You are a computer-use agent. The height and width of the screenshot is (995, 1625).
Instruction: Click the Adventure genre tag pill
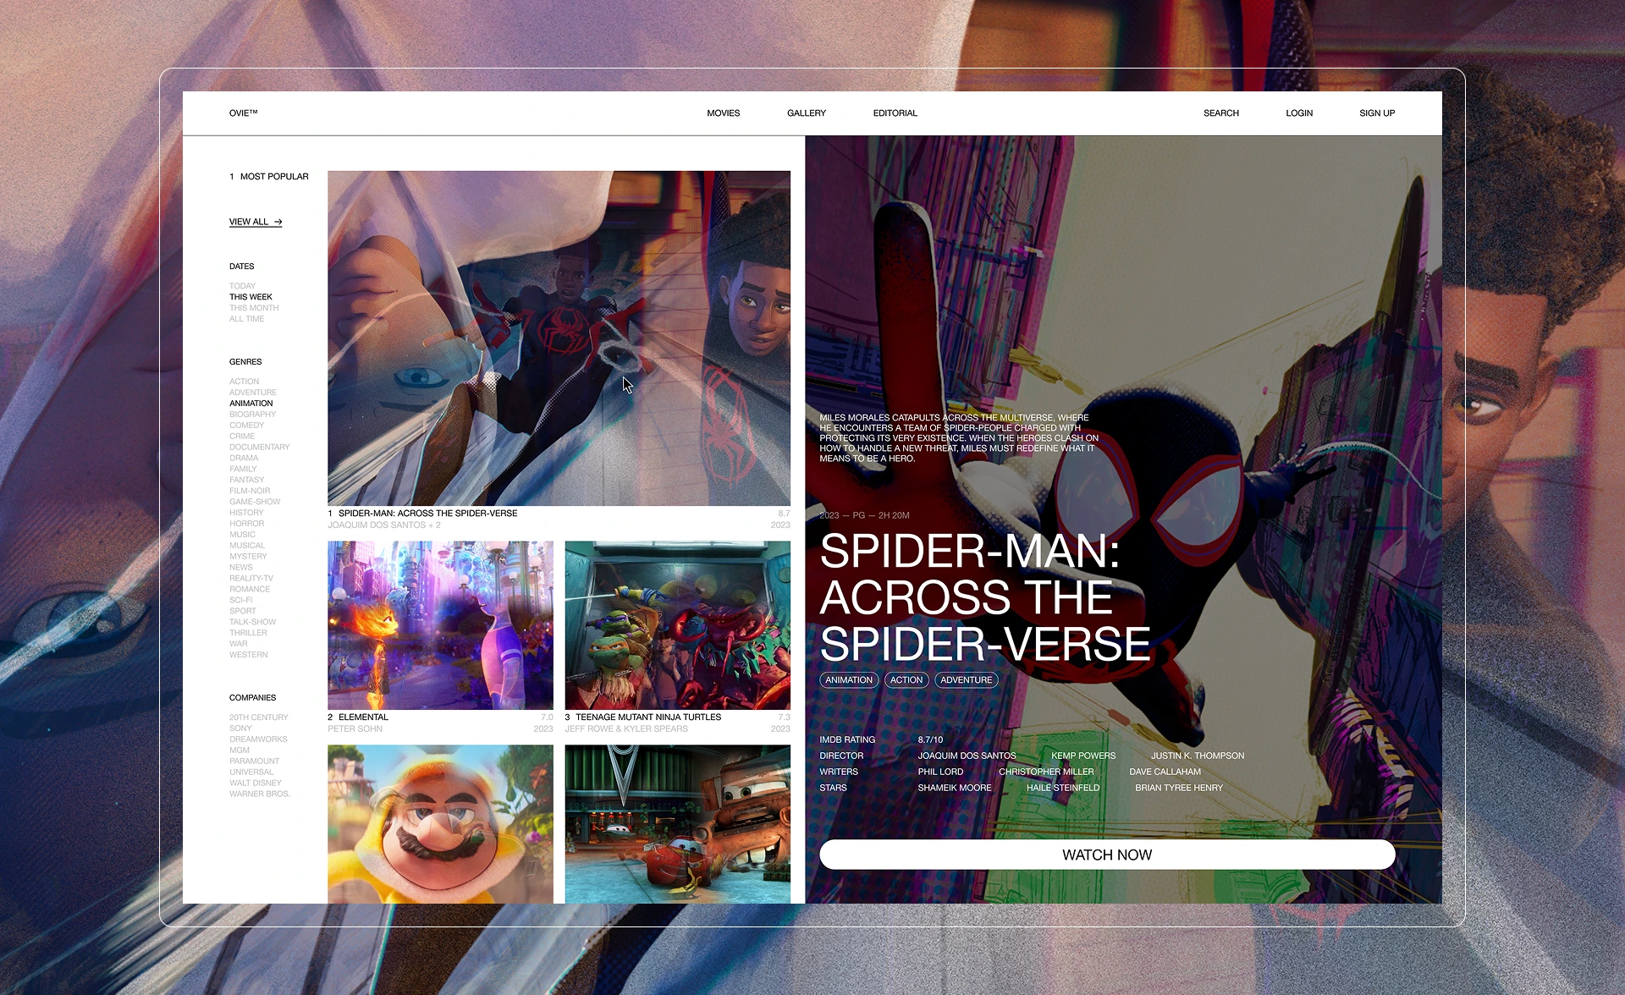pyautogui.click(x=966, y=680)
